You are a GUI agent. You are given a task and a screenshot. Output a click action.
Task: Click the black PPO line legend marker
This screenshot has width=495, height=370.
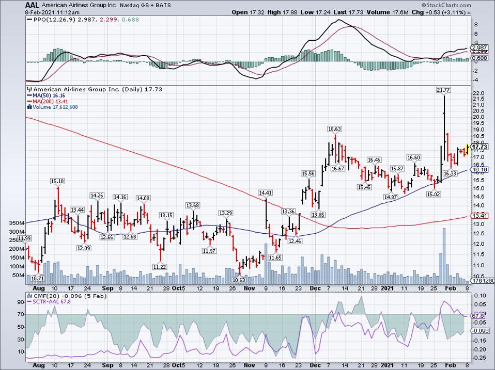[x=29, y=20]
